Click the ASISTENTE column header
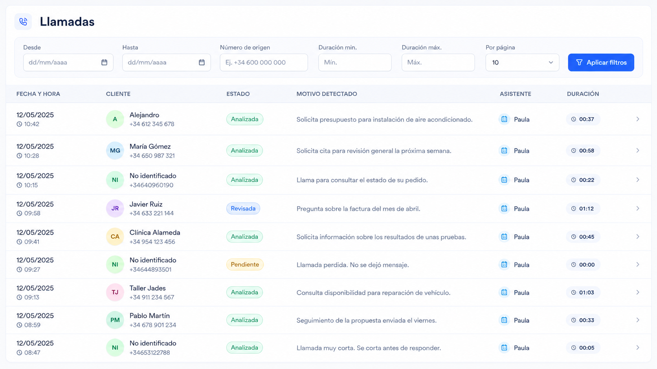Image resolution: width=657 pixels, height=369 pixels. click(x=516, y=94)
